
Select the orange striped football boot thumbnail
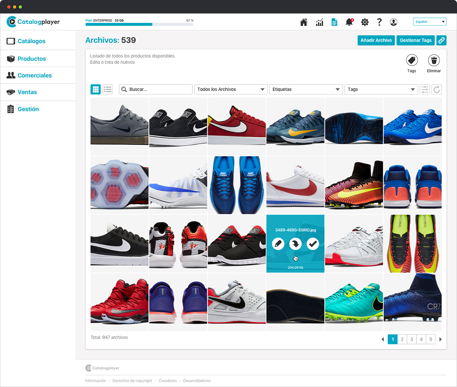coord(354,185)
